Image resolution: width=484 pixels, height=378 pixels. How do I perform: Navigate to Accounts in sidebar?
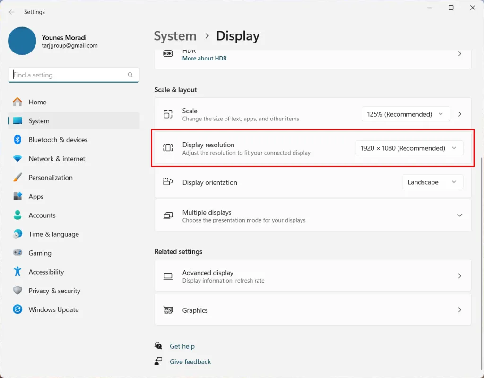42,215
